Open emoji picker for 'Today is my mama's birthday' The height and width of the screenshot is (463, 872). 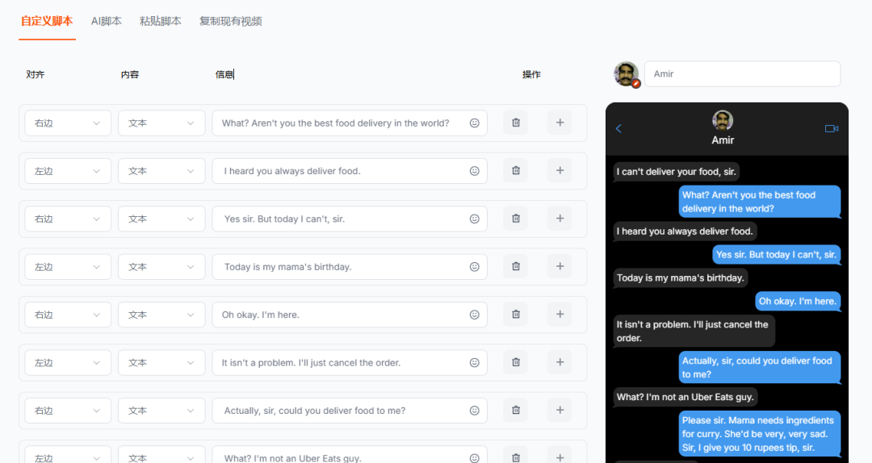click(475, 266)
